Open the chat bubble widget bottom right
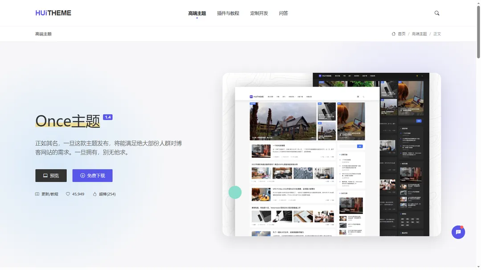 tap(458, 232)
